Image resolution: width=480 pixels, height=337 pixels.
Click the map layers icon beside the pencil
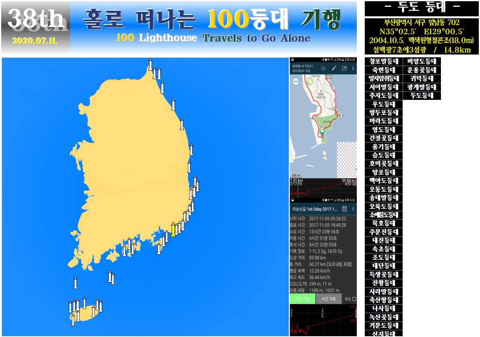pos(344,68)
